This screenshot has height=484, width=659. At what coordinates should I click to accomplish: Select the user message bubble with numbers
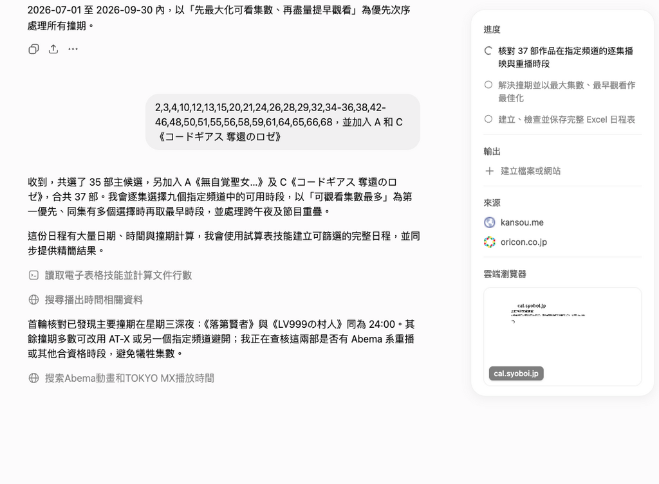[x=283, y=122]
